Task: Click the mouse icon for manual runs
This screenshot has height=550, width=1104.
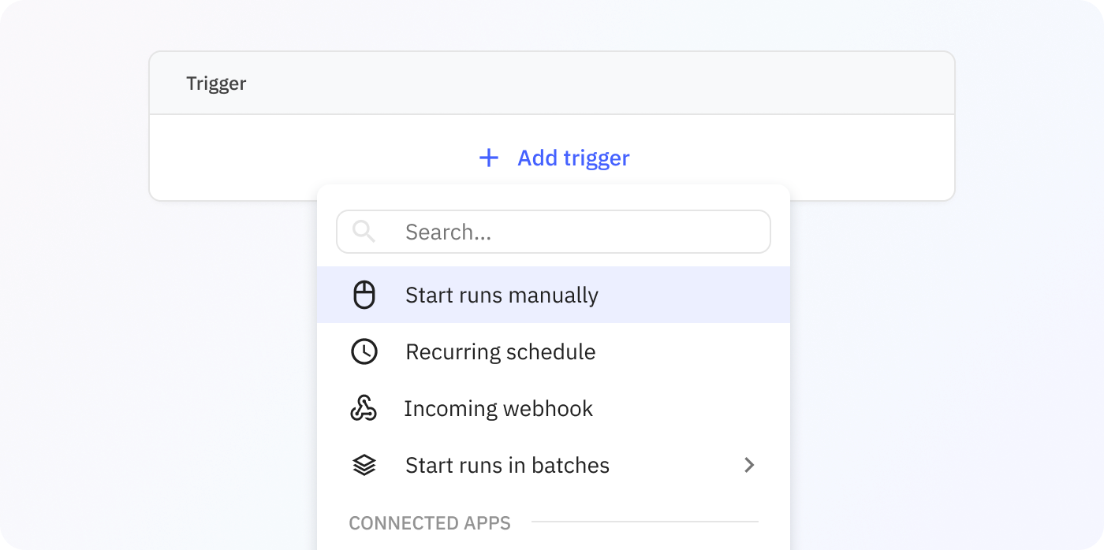Action: [x=364, y=295]
